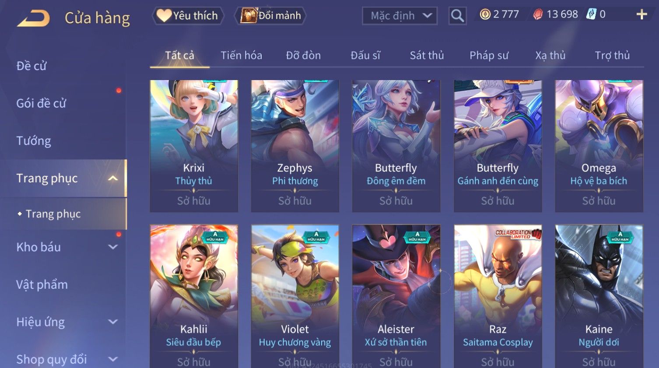
Task: Open the search magnifier icon
Action: pos(457,16)
